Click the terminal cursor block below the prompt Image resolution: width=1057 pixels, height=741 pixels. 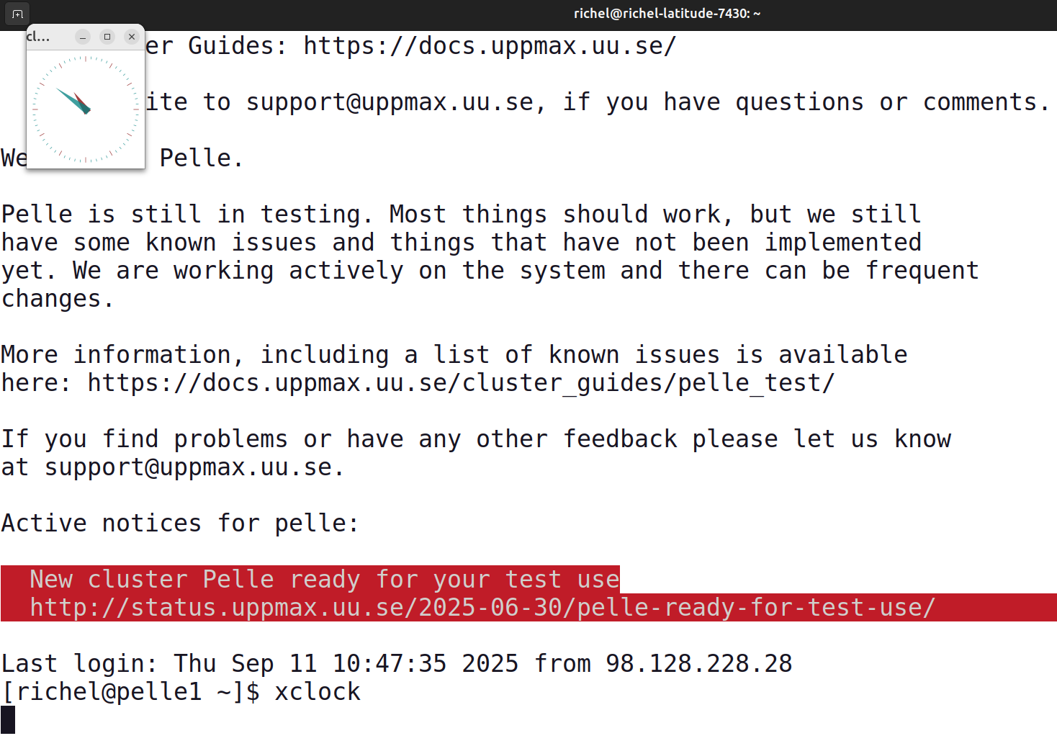(x=8, y=719)
